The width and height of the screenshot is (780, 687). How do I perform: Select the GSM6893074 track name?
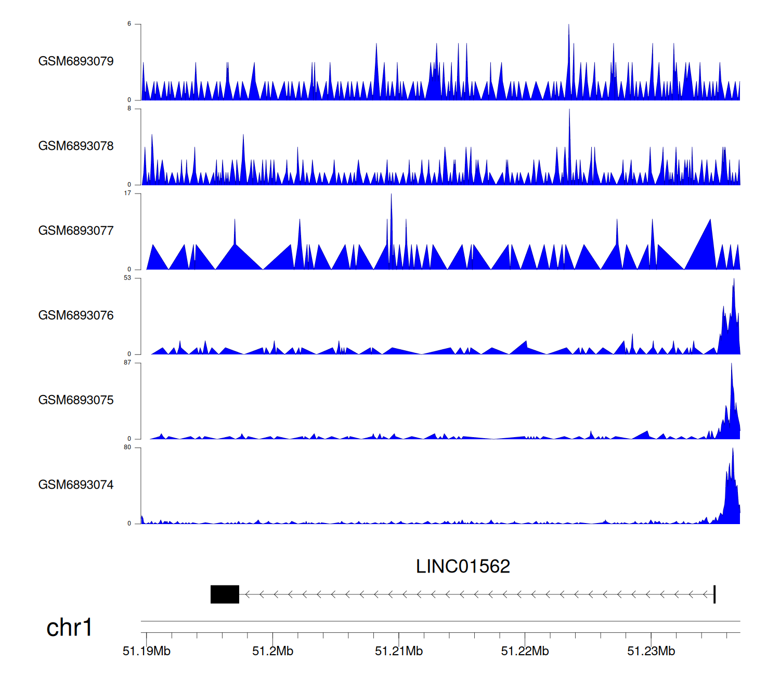tap(76, 485)
